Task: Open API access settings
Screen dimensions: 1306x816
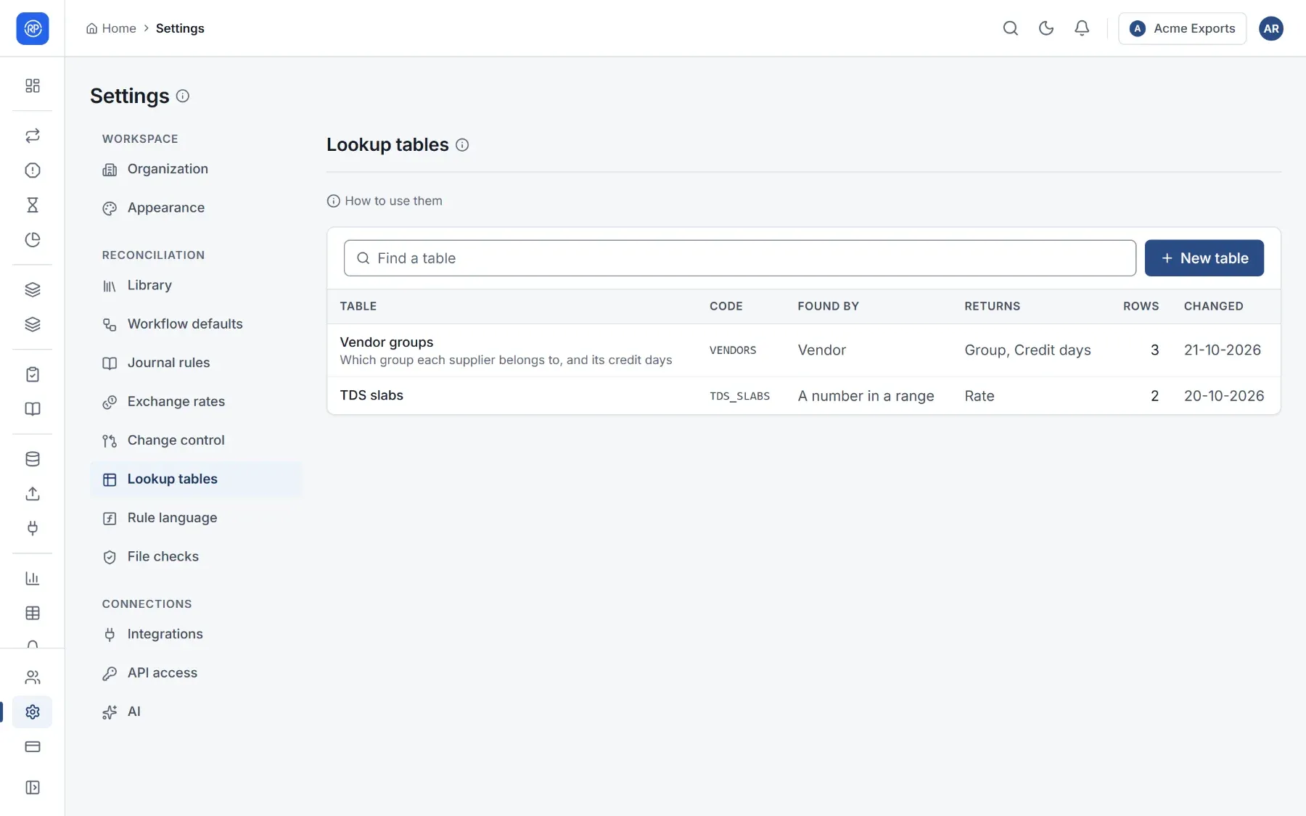Action: point(196,673)
